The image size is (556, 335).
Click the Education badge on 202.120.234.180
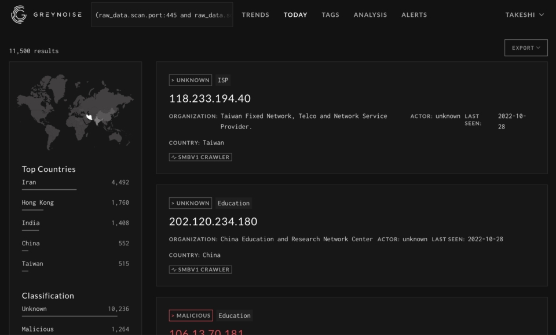[233, 203]
